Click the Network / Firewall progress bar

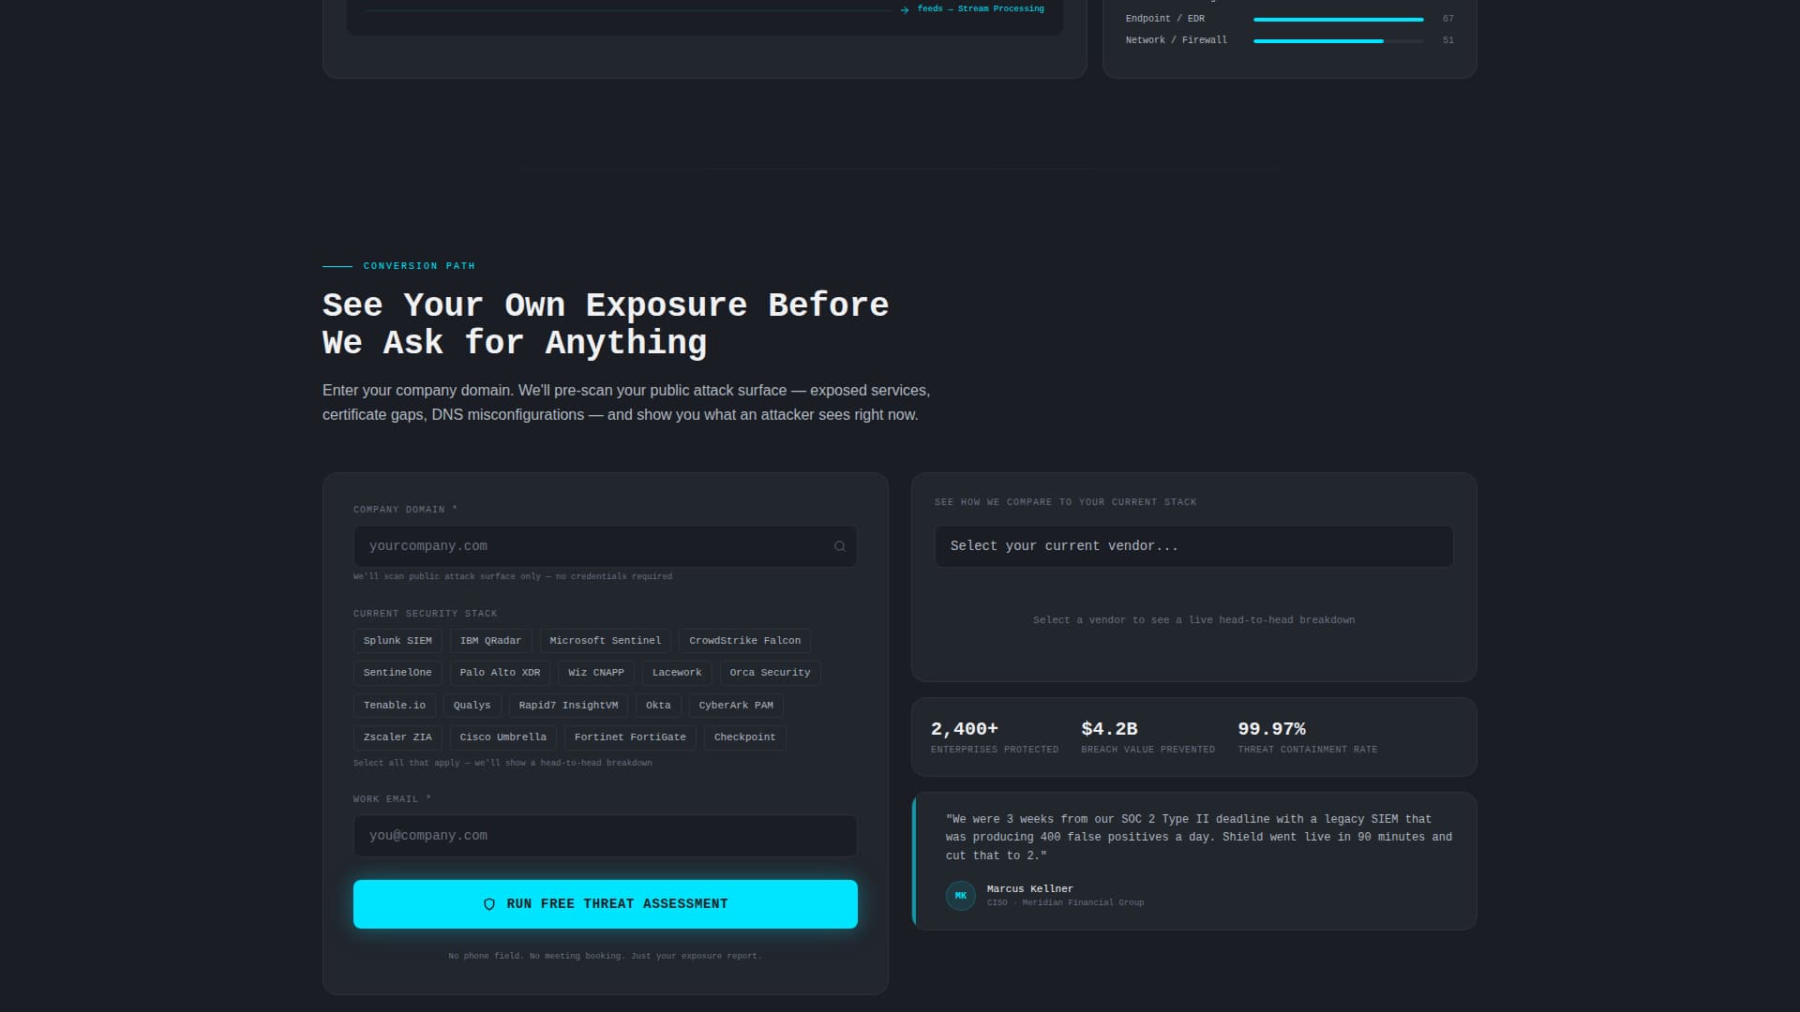(x=1339, y=40)
